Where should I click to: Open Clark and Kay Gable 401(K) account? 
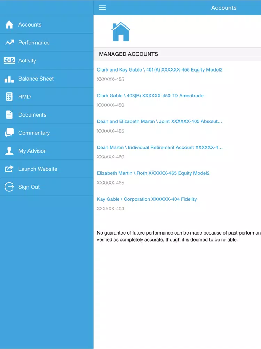click(x=160, y=70)
